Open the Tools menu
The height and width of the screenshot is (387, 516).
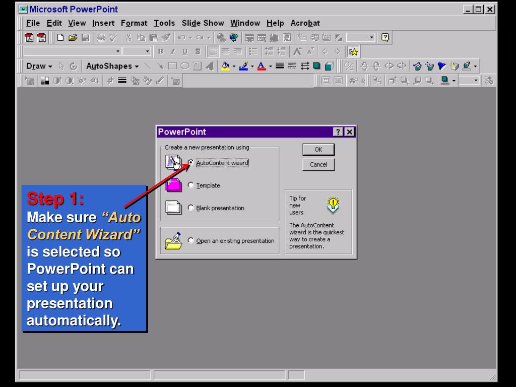click(x=164, y=23)
